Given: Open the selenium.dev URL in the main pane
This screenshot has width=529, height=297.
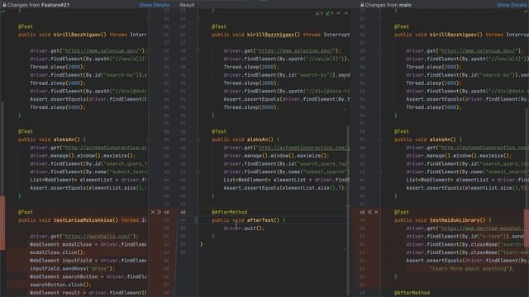Looking at the screenshot, I should coord(479,51).
